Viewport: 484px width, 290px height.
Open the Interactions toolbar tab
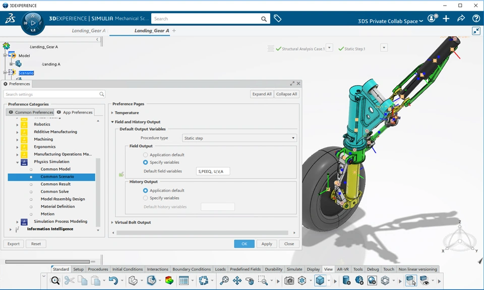pyautogui.click(x=157, y=269)
